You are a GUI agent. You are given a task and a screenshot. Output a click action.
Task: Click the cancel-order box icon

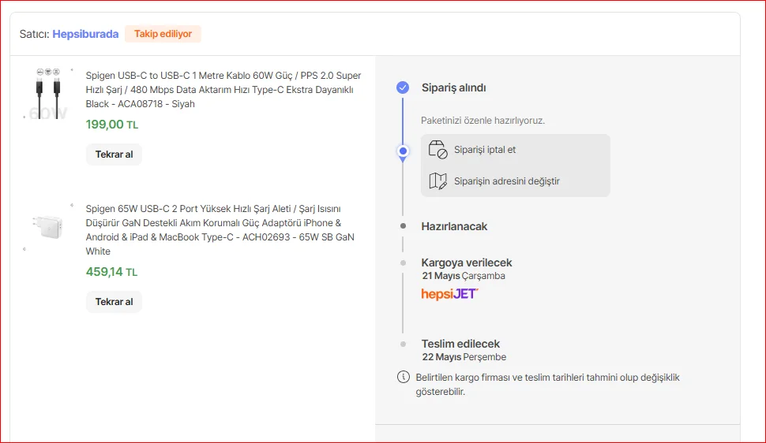[437, 150]
